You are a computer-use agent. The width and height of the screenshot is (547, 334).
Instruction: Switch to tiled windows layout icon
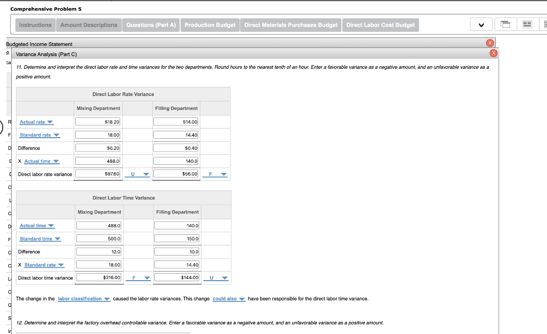click(527, 25)
